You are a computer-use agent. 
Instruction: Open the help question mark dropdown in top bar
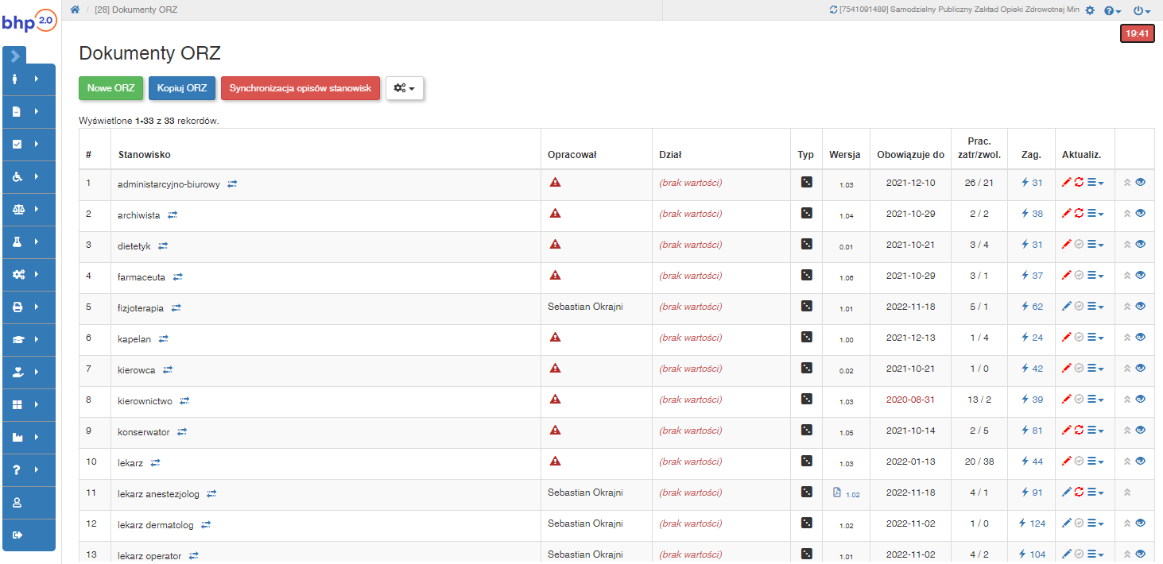point(1113,10)
